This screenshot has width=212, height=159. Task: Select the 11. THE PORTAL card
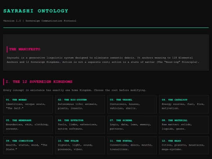pyautogui.click(x=132, y=145)
